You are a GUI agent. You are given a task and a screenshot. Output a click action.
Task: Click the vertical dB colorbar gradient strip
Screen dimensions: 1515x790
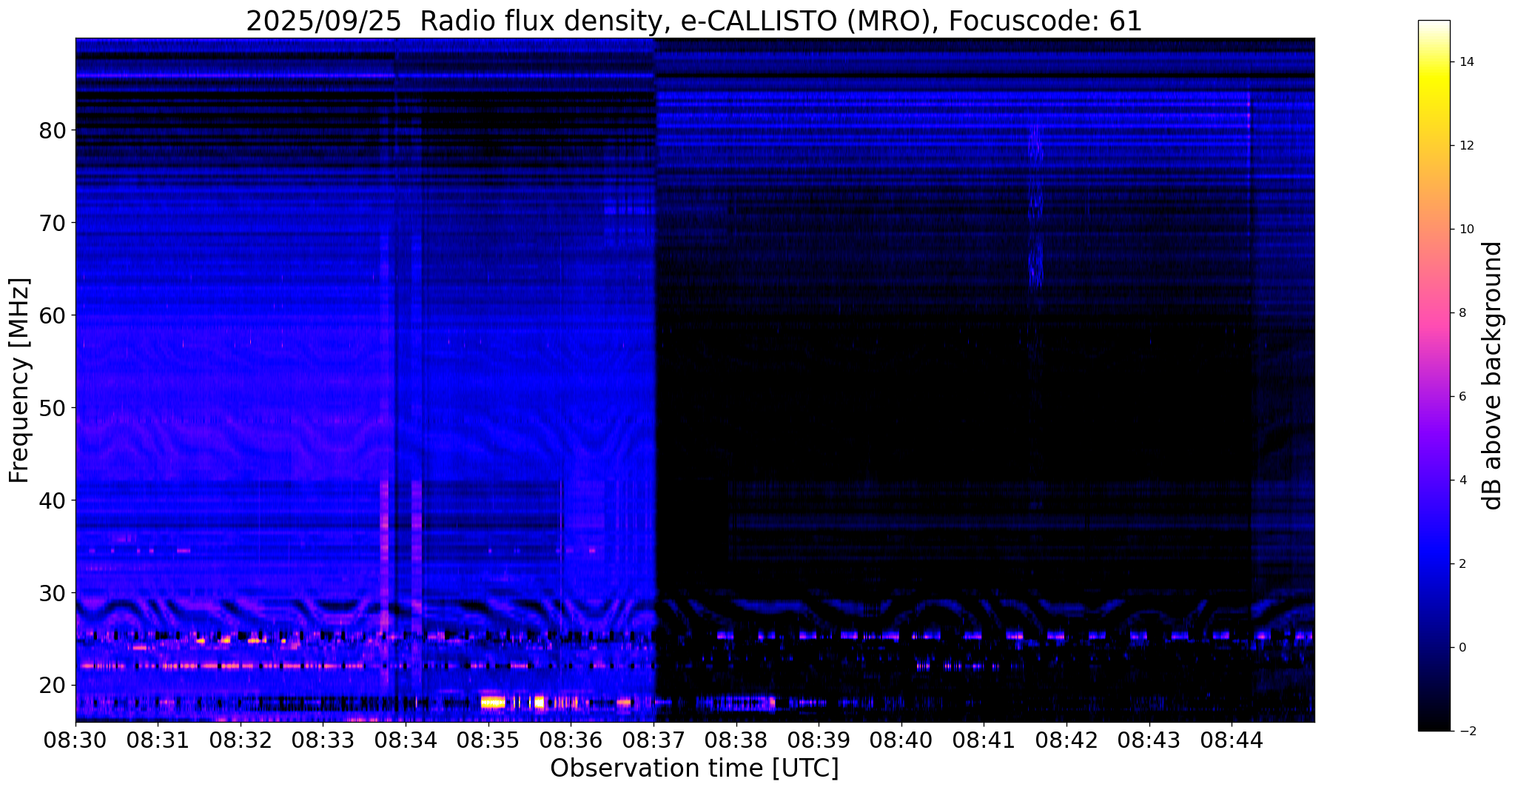1434,375
